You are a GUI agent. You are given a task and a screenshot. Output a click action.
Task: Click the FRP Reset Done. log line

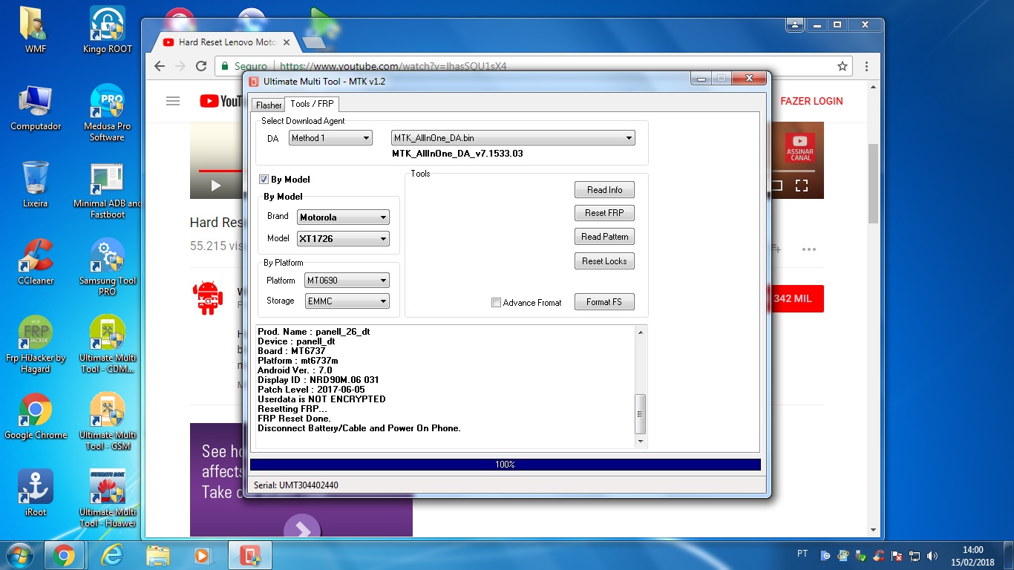click(294, 419)
